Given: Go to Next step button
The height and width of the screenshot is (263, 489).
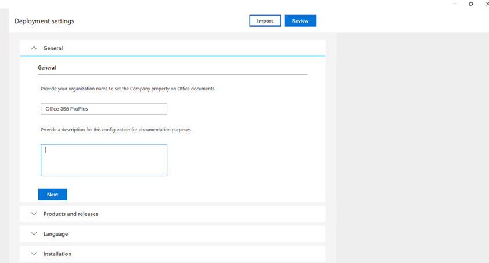Looking at the screenshot, I should tap(52, 195).
